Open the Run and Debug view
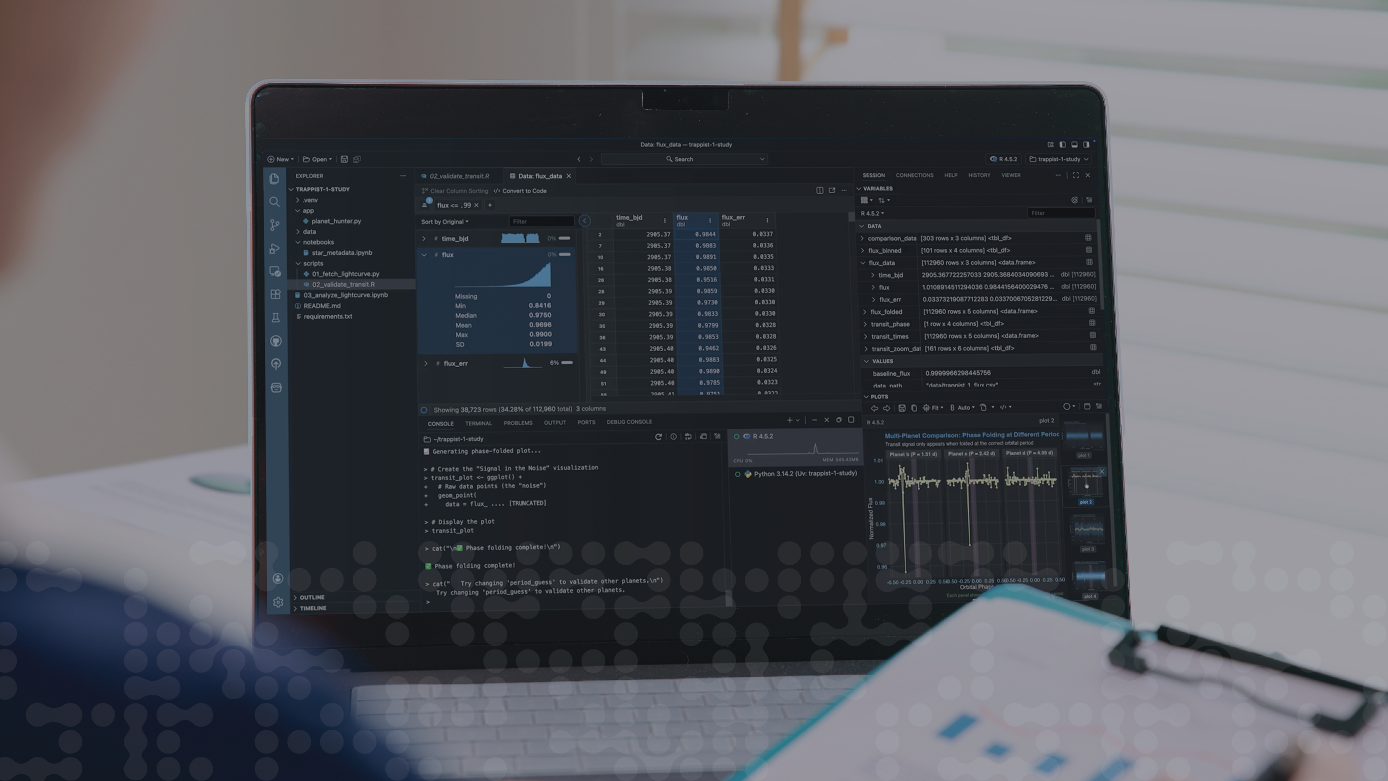The width and height of the screenshot is (1388, 781). pyautogui.click(x=275, y=249)
